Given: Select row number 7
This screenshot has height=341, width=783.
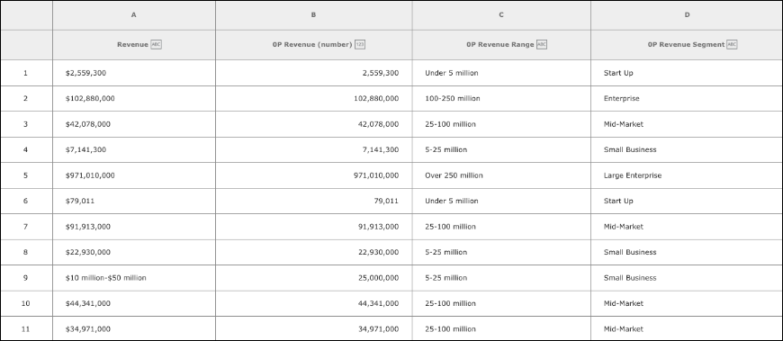Looking at the screenshot, I should [26, 227].
